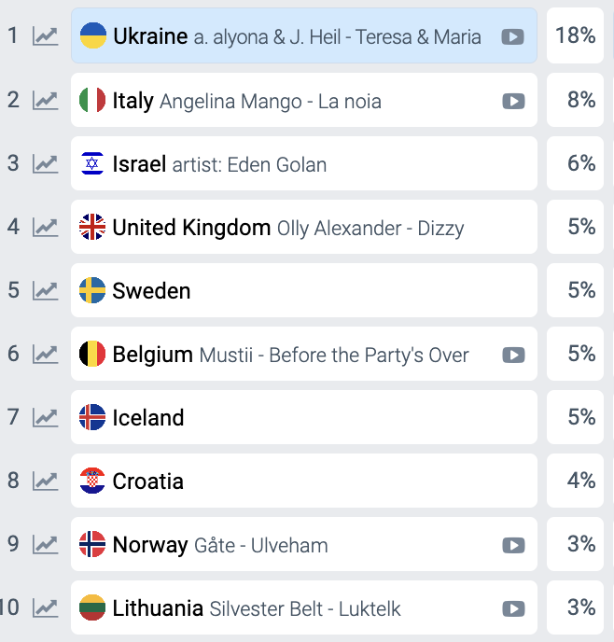This screenshot has height=642, width=614.
Task: Play Belgium's Before the Party's Over video
Action: click(514, 355)
